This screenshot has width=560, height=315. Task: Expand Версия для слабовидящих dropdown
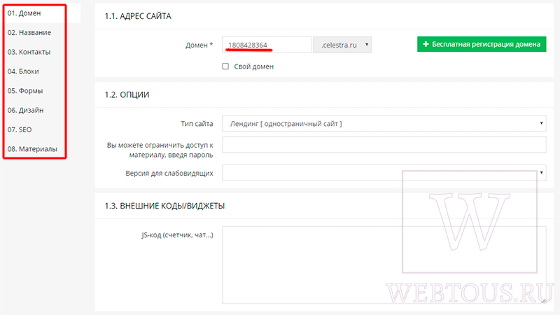(384, 173)
